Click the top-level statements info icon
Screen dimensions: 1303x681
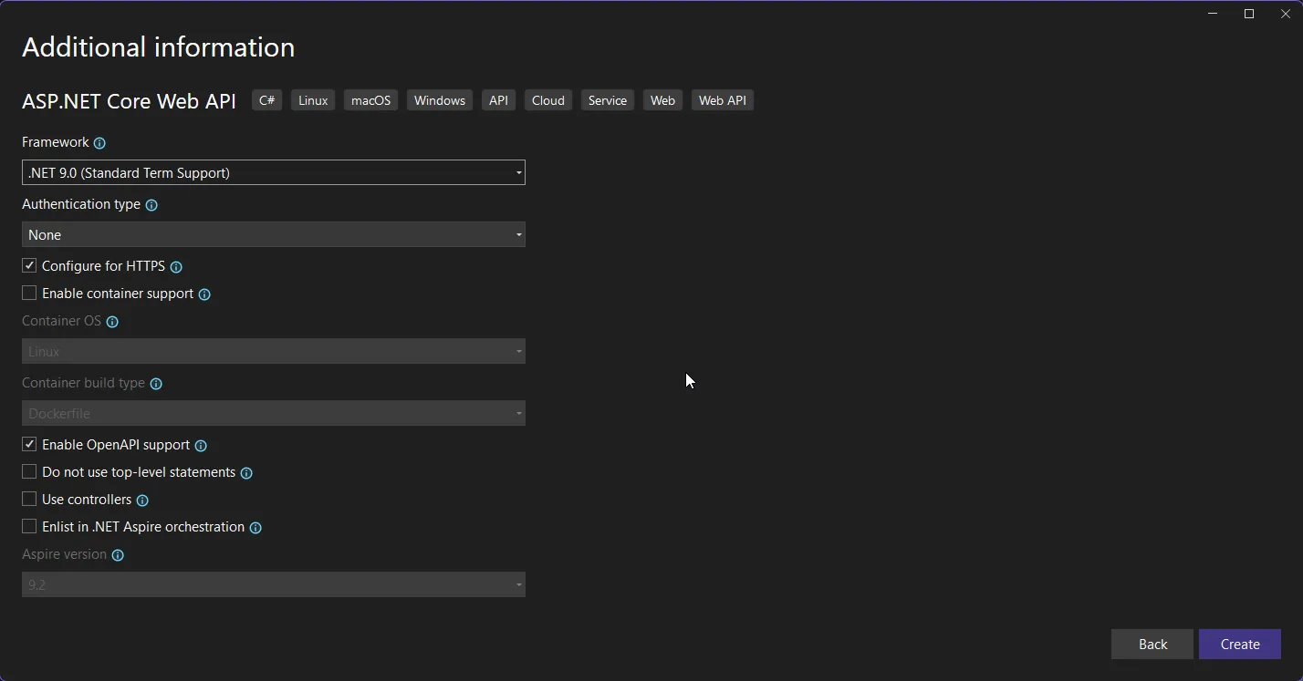[245, 472]
